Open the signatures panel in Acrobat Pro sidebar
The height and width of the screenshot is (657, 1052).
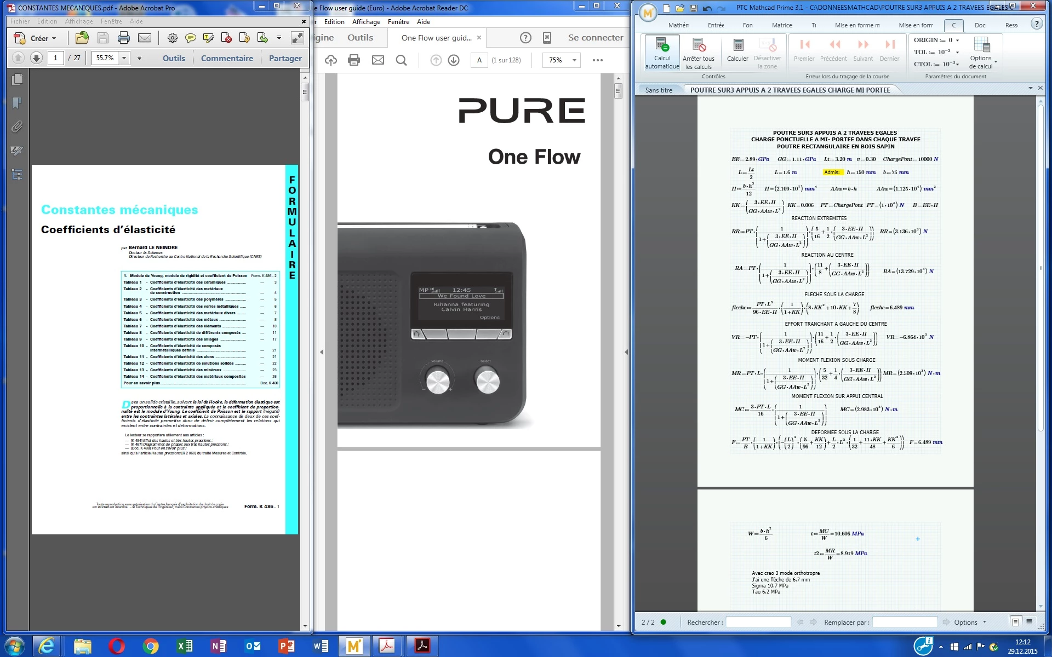pyautogui.click(x=17, y=151)
